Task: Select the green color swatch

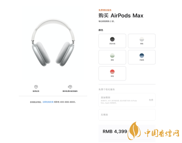Action: pos(112,56)
